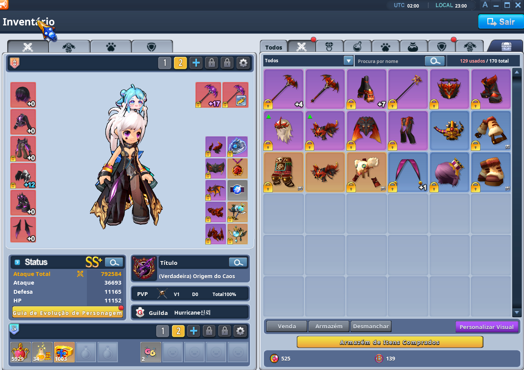
Task: Focus the Procura por nome search field
Action: pyautogui.click(x=390, y=61)
